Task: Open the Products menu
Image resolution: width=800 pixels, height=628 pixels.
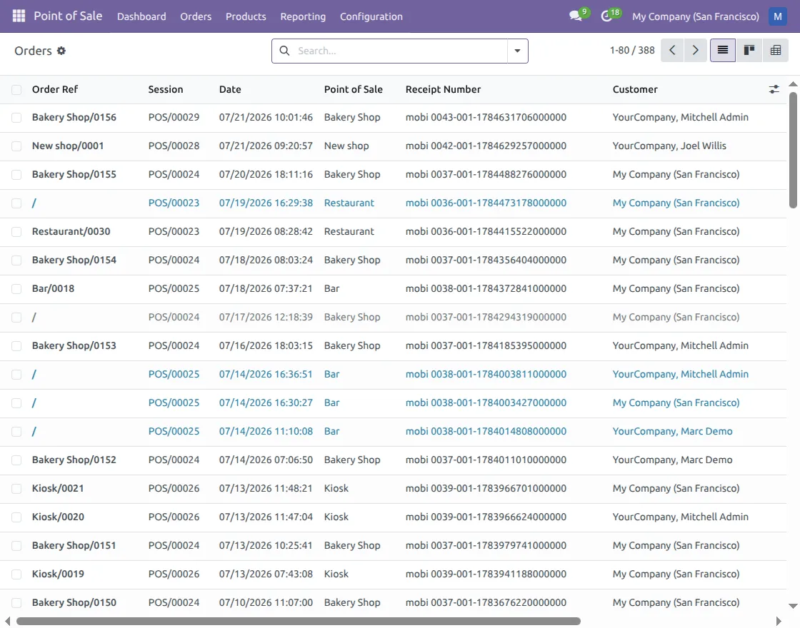Action: [246, 16]
